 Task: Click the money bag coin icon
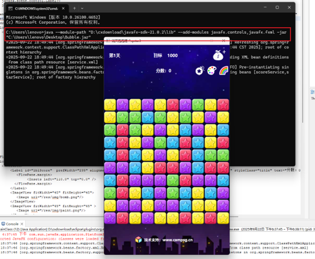(219, 55)
